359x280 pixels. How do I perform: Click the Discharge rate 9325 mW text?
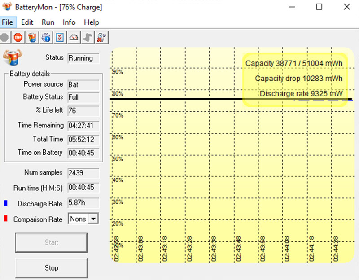[x=301, y=94]
